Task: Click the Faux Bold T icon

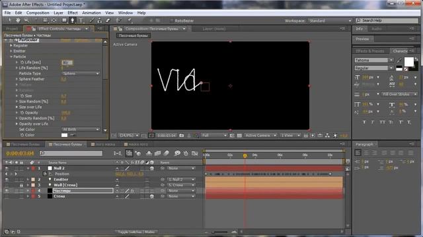Action: (364, 122)
